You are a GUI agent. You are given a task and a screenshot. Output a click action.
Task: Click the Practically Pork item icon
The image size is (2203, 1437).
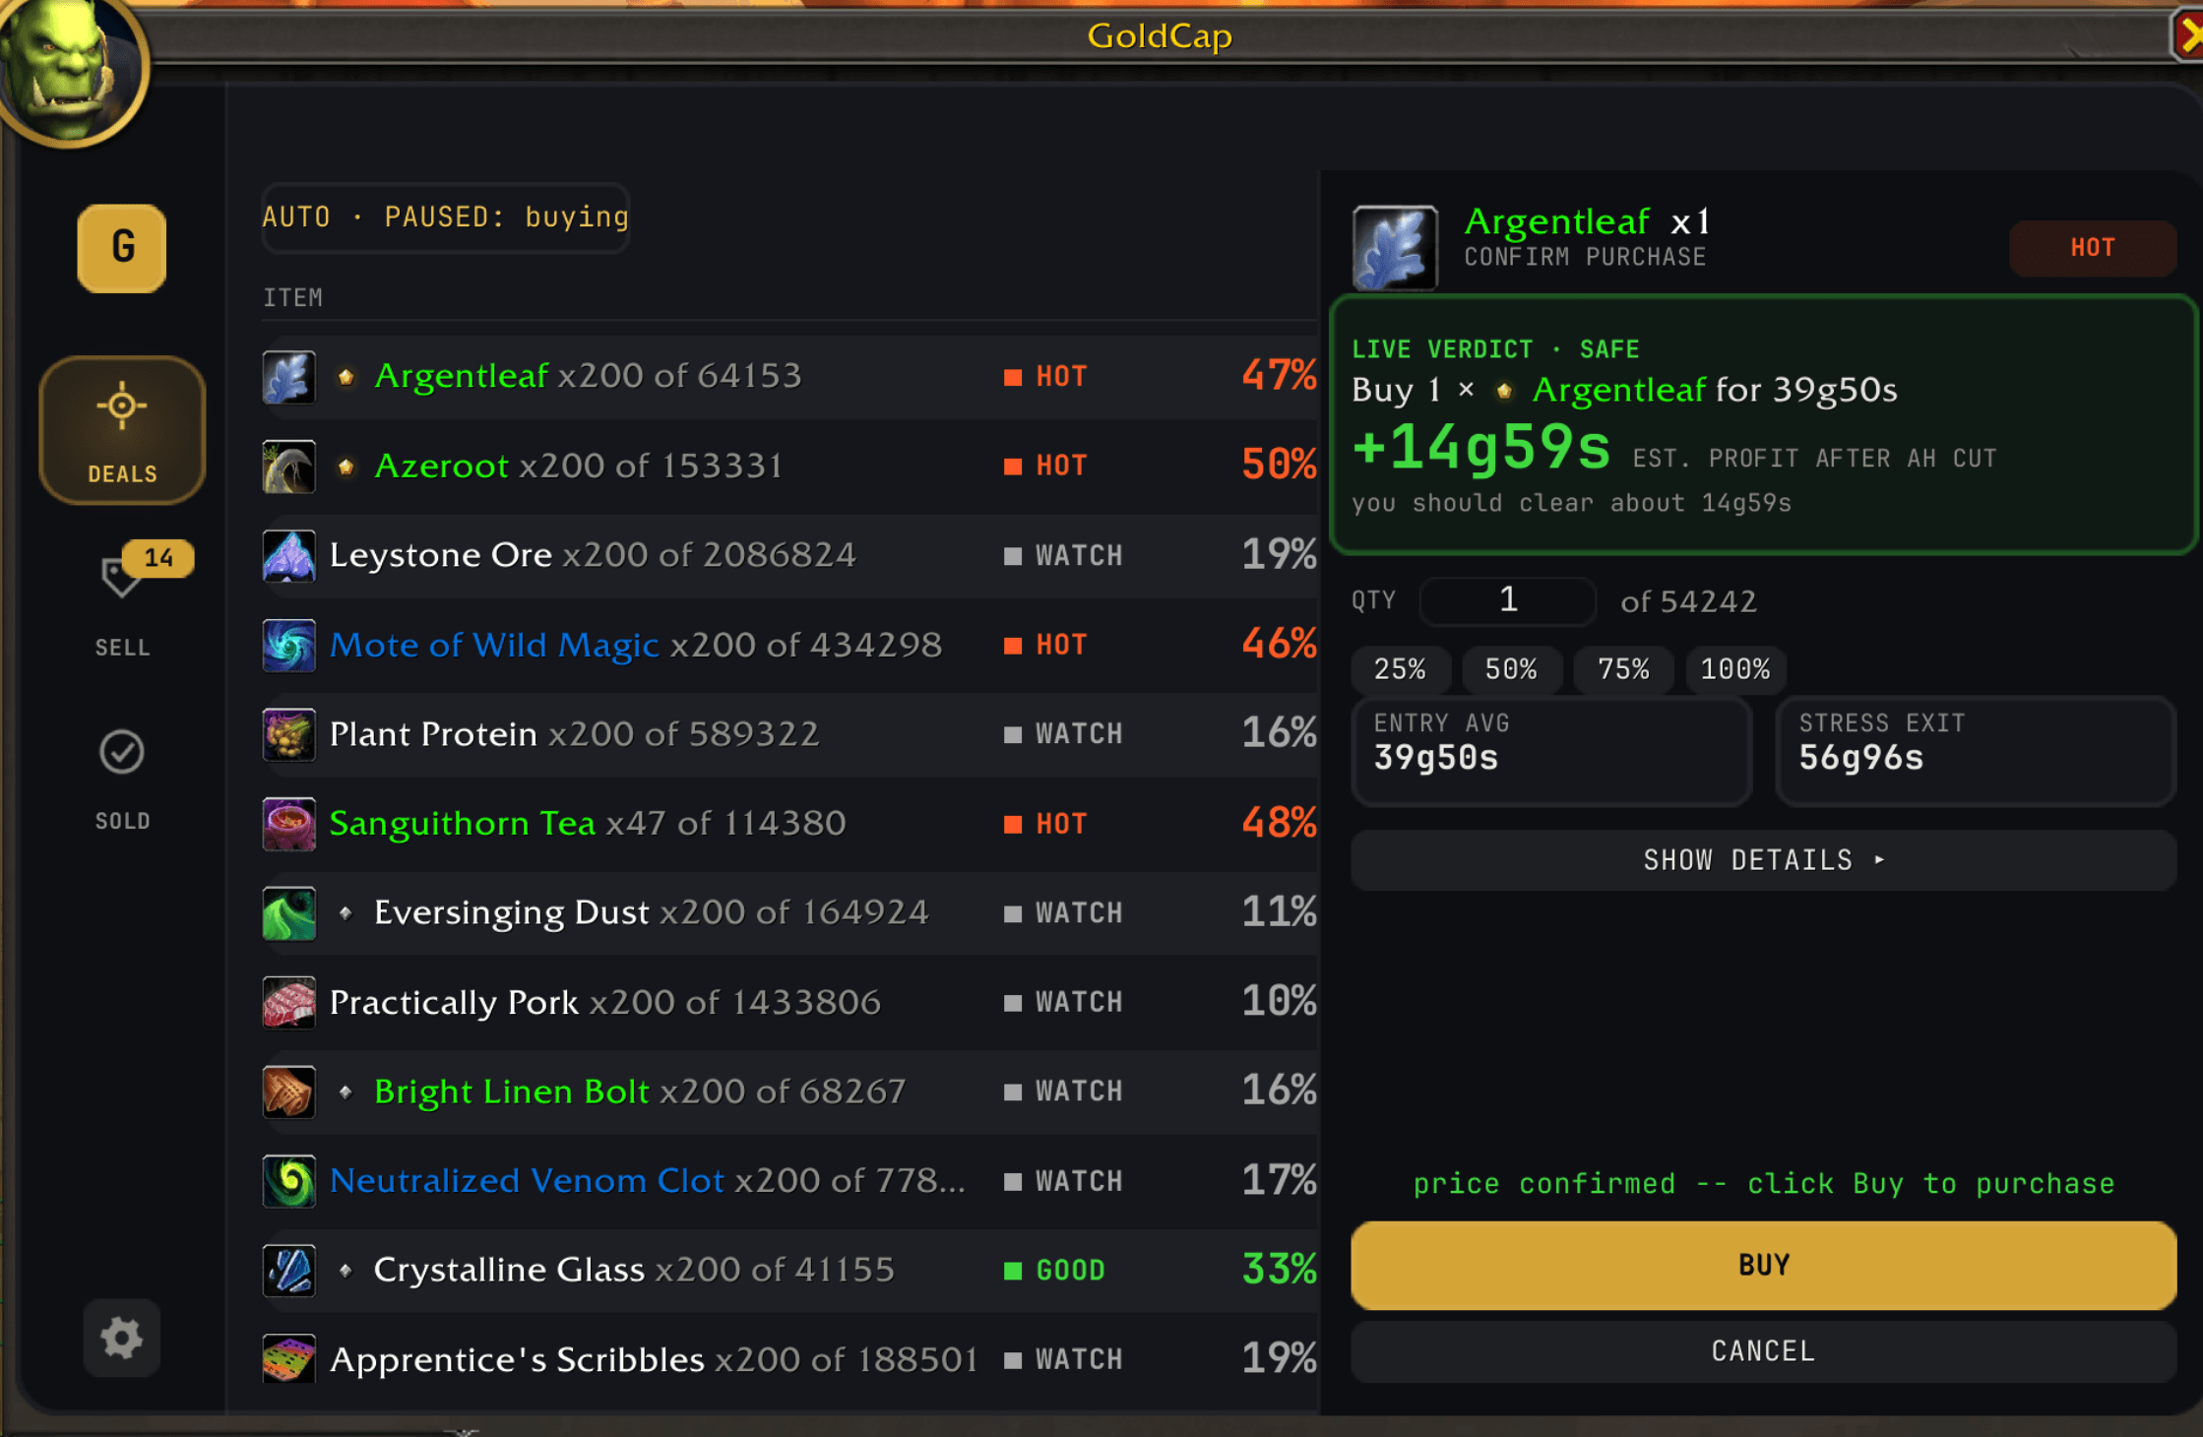click(x=288, y=1003)
